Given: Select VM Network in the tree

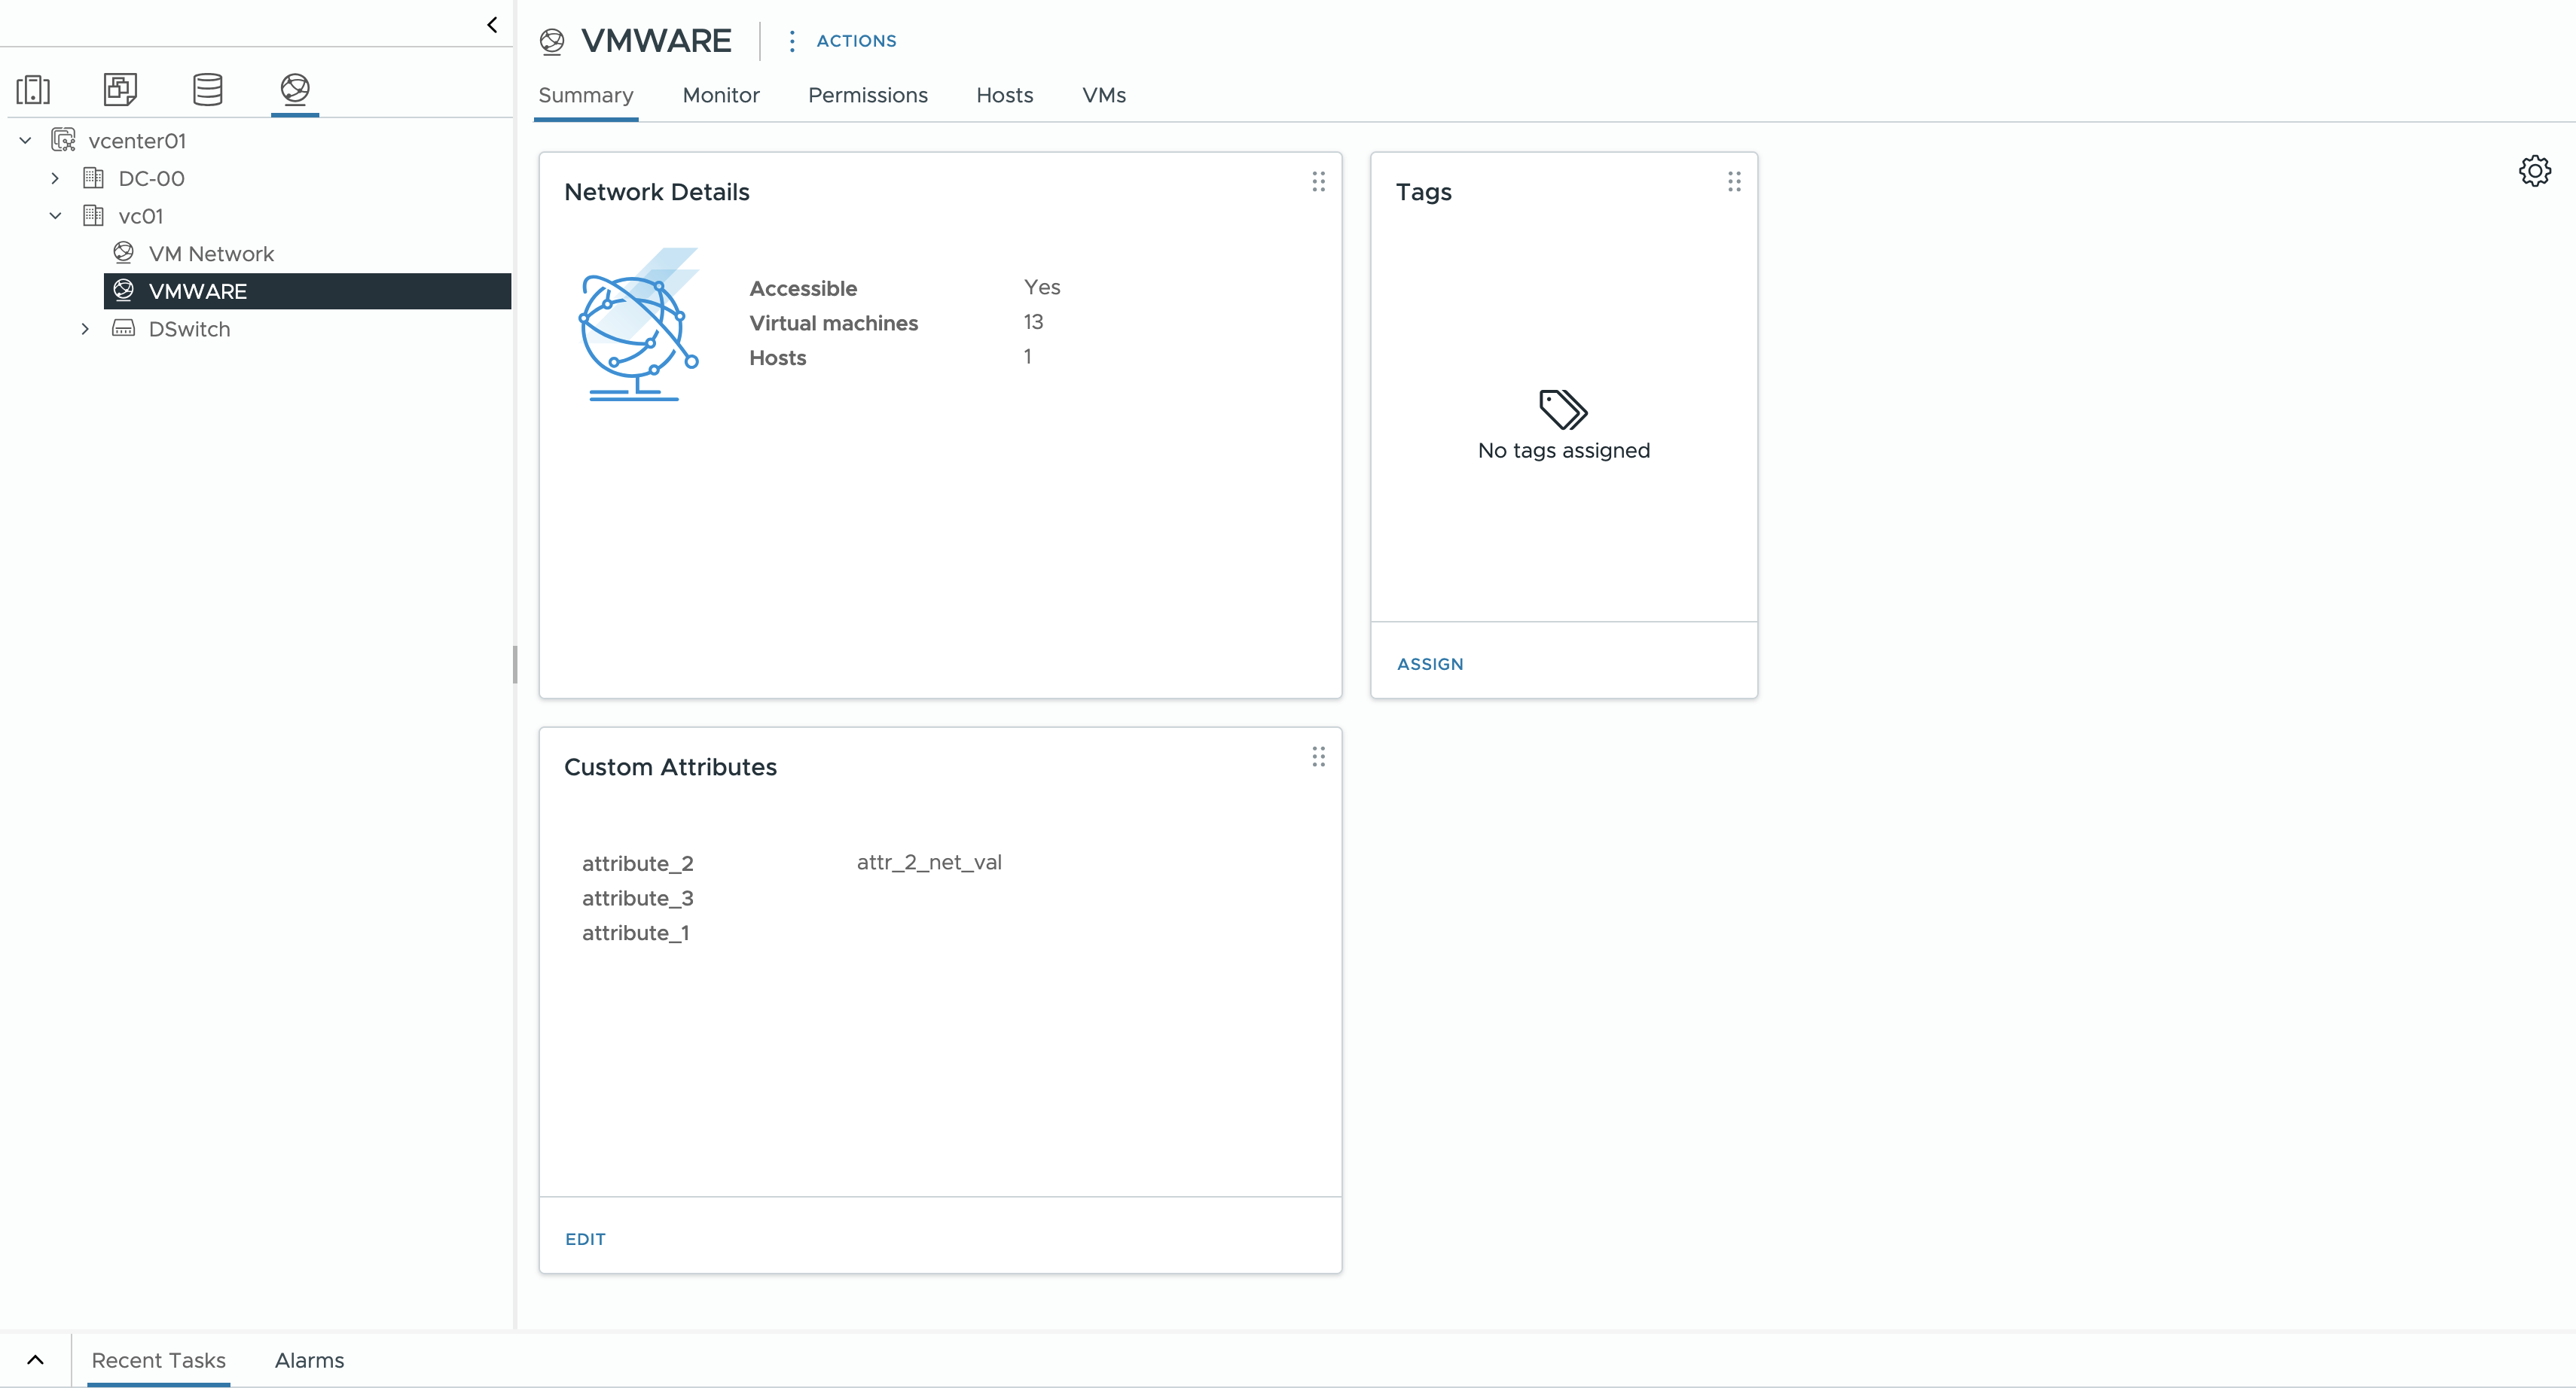Looking at the screenshot, I should click(x=211, y=254).
